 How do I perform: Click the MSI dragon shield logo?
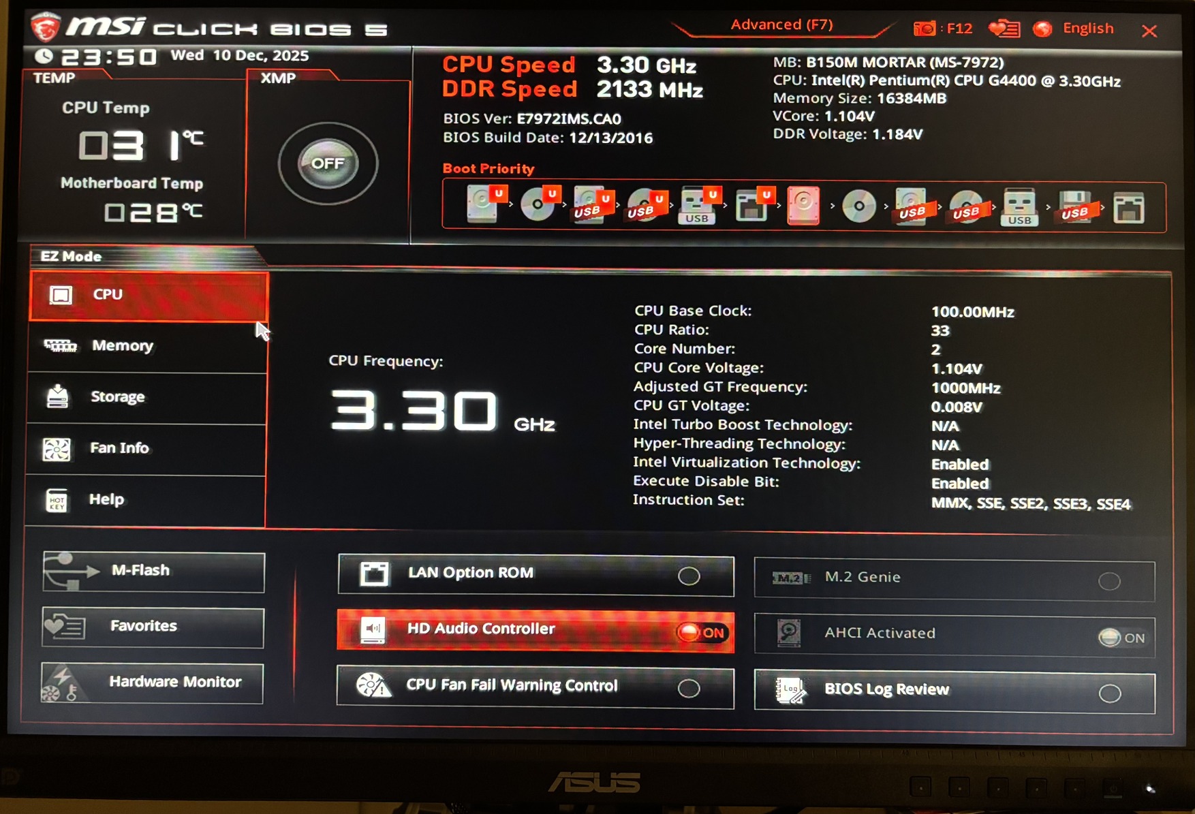[x=45, y=27]
